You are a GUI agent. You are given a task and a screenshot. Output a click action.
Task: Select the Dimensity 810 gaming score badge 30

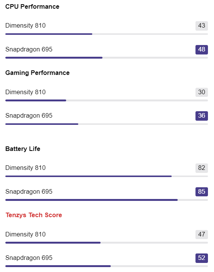pos(202,92)
